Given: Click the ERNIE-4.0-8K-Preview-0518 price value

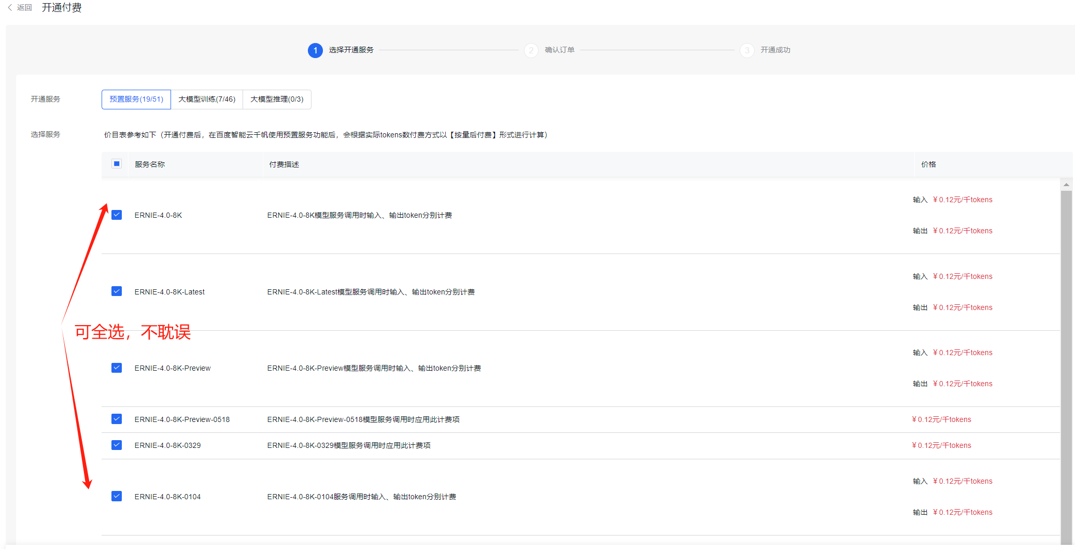Looking at the screenshot, I should pyautogui.click(x=941, y=419).
